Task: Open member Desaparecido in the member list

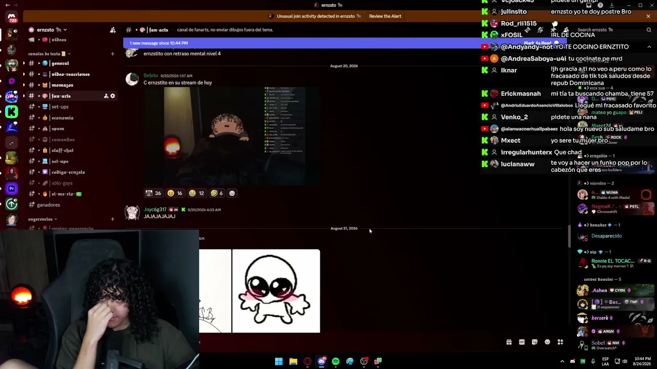Action: pyautogui.click(x=615, y=236)
